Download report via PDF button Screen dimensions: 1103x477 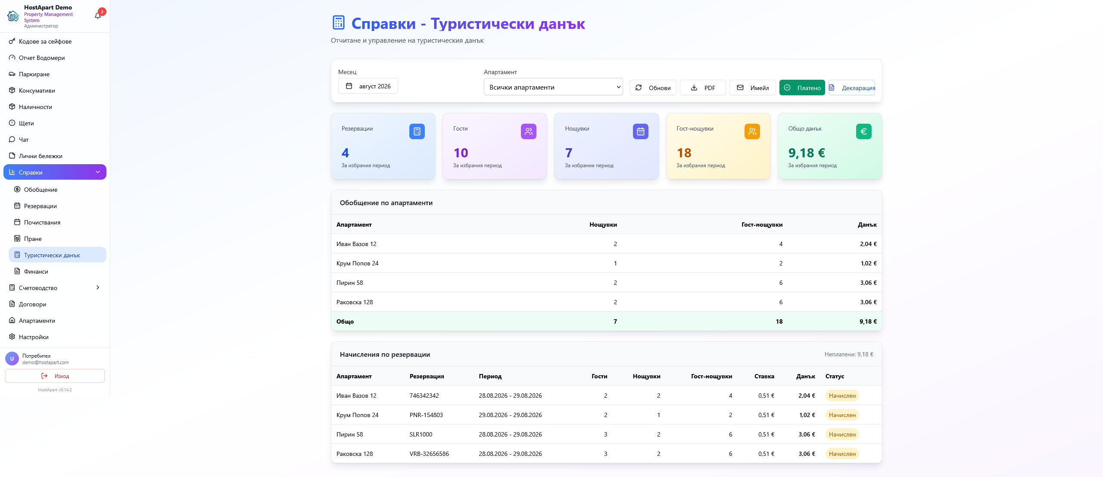click(703, 87)
